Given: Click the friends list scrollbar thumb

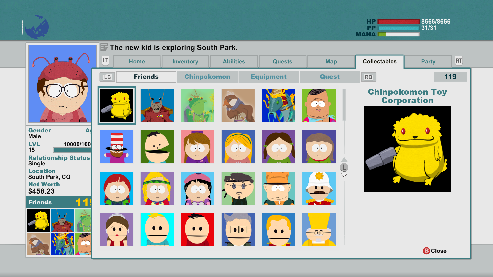Looking at the screenshot, I should pos(344,105).
